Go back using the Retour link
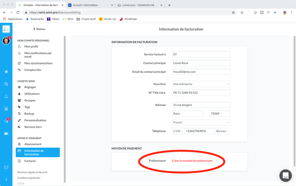Viewport: 296px width, 186px height. click(x=39, y=29)
